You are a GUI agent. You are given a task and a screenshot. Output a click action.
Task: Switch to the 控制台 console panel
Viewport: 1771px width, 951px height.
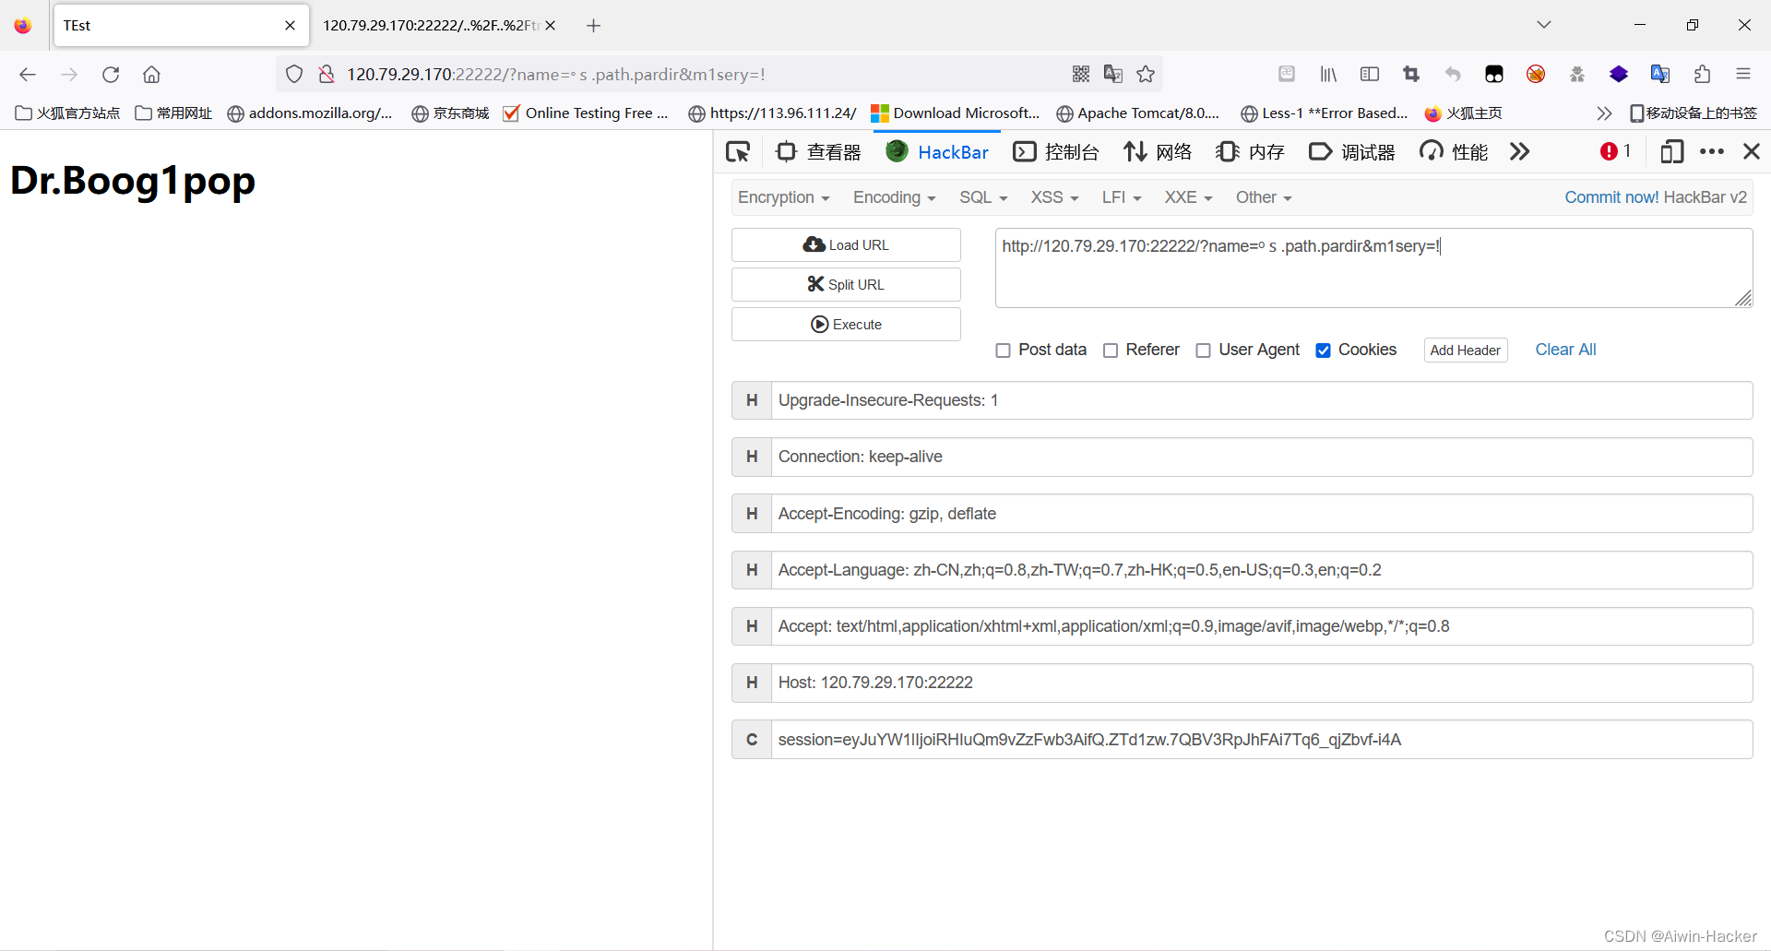pyautogui.click(x=1056, y=151)
